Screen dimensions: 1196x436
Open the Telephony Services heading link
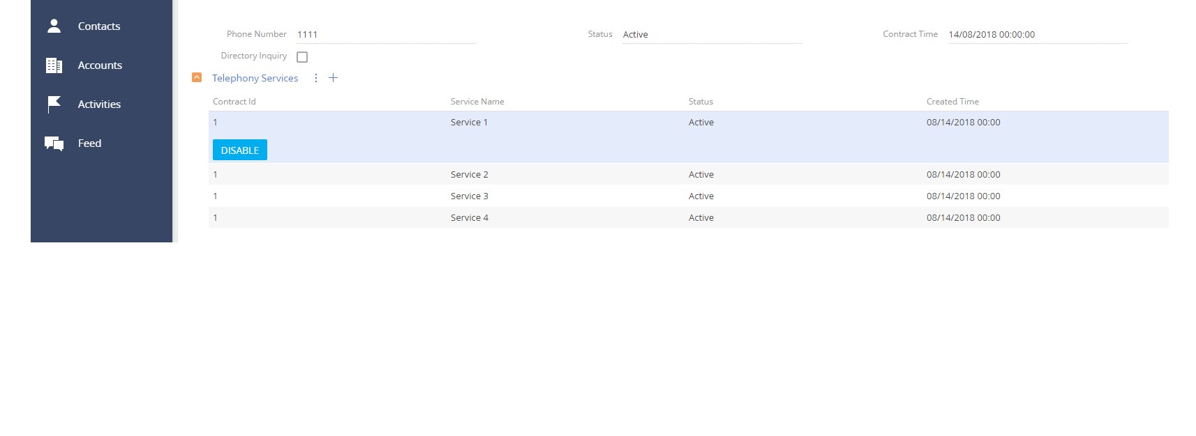(255, 78)
